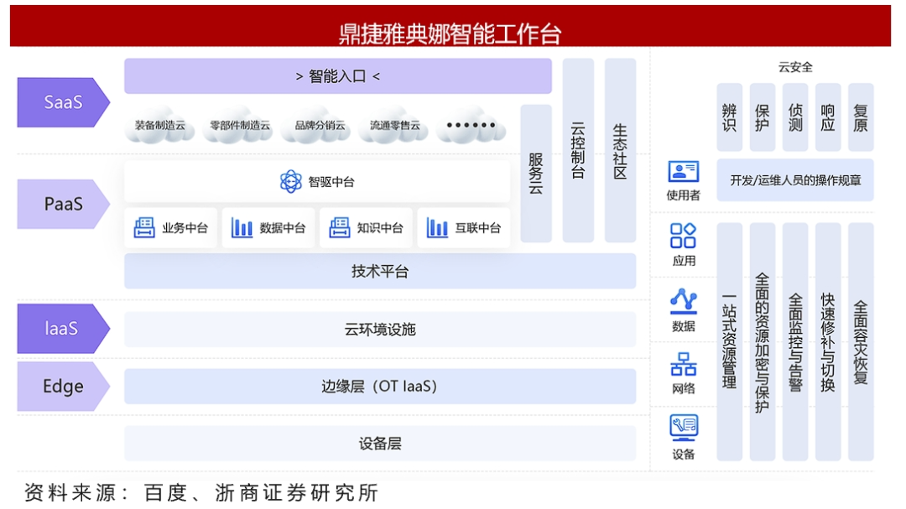The height and width of the screenshot is (509, 906).
Task: Click the monitor icon above the 设备 label
Action: tap(685, 428)
